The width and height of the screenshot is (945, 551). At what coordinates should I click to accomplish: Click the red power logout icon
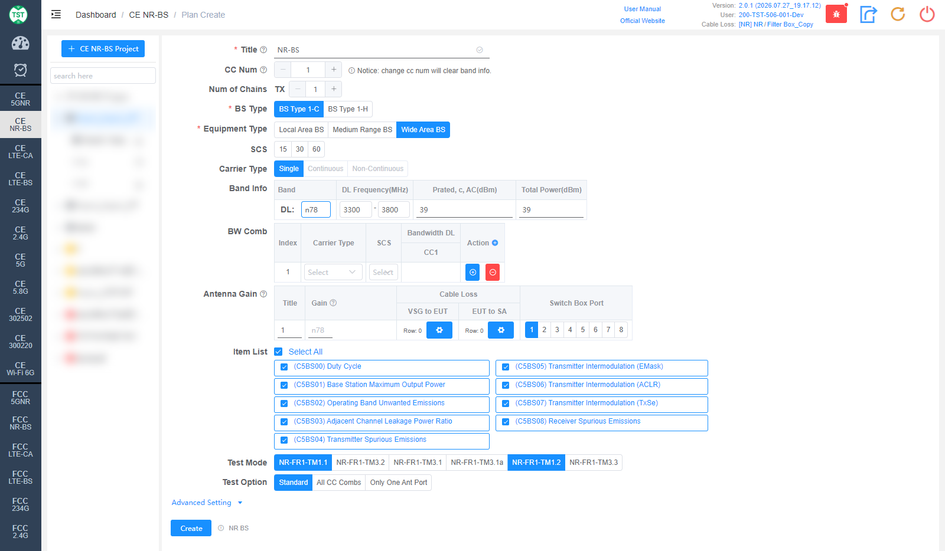coord(927,14)
